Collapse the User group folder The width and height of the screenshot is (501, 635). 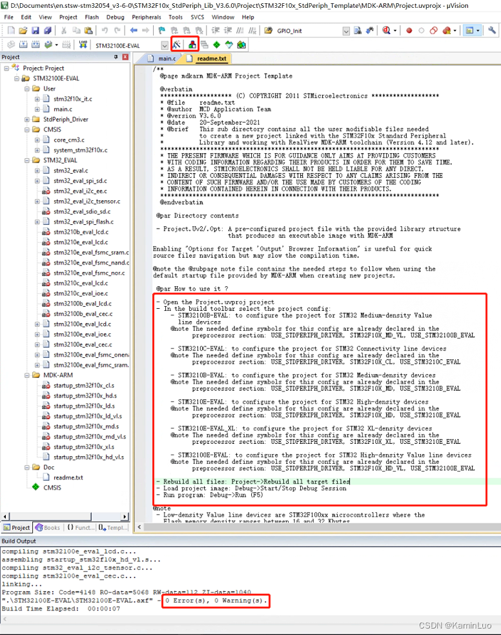(26, 88)
